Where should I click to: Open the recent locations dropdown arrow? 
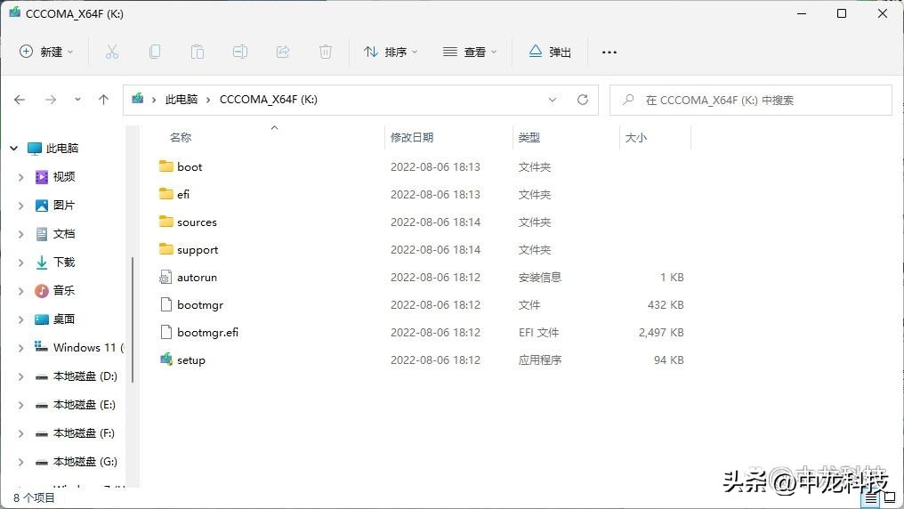tap(77, 100)
